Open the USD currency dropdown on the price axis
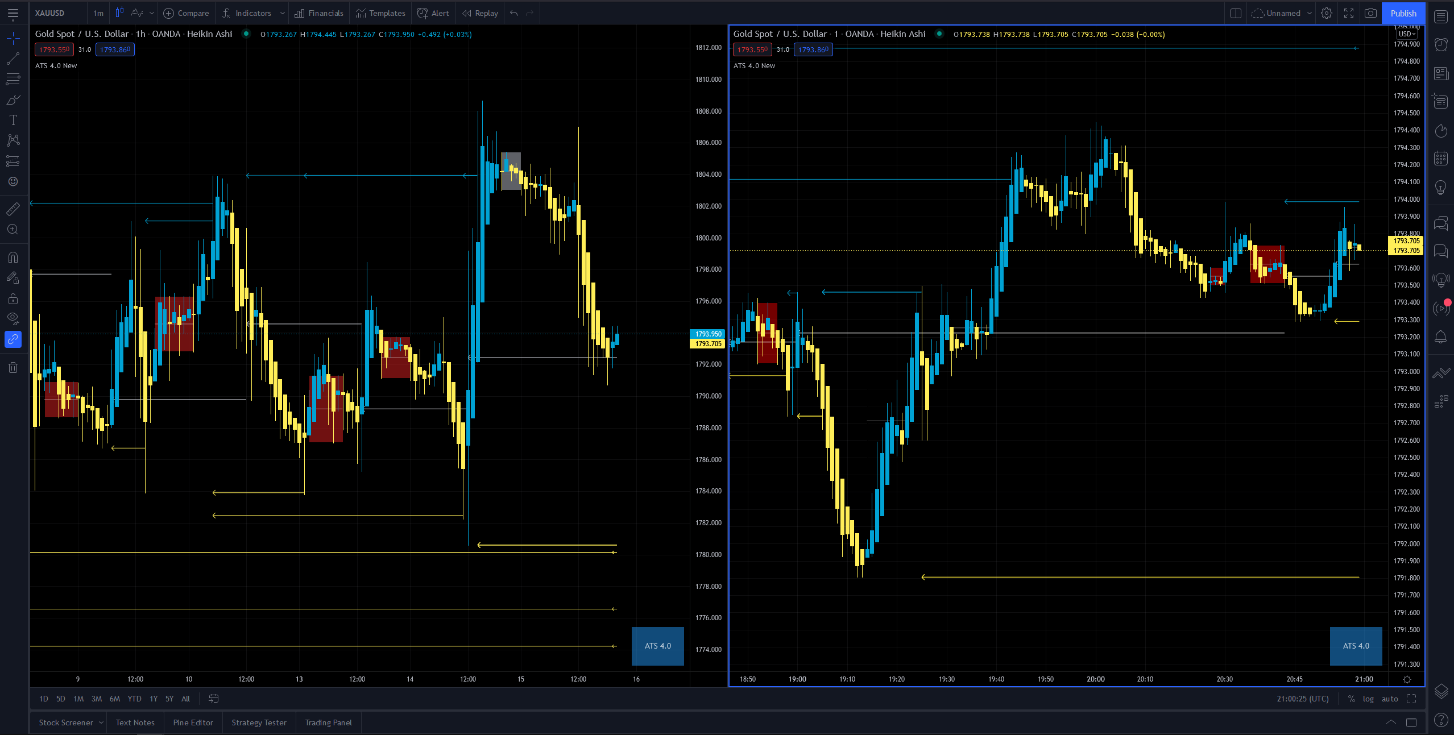1454x735 pixels. tap(1407, 34)
